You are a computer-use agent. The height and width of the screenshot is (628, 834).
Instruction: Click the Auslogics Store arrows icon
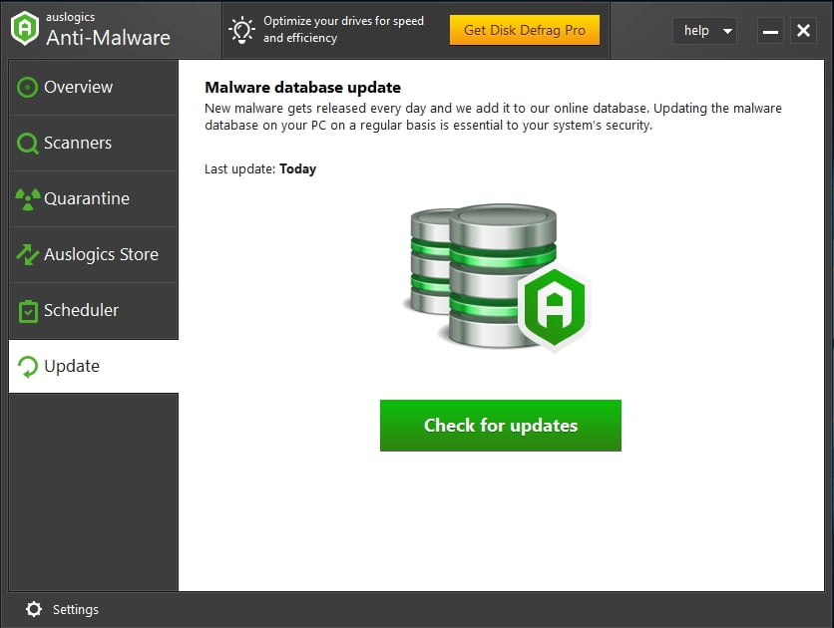28,254
